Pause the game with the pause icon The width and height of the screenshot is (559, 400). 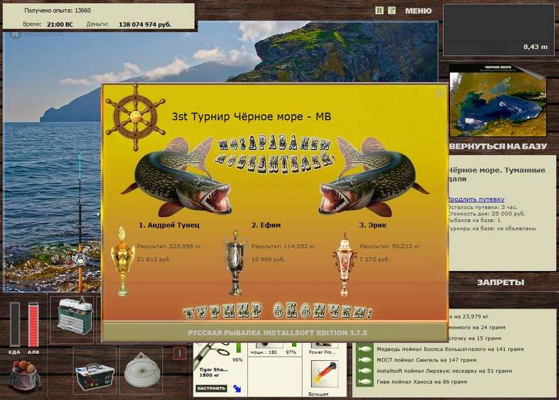tap(379, 10)
